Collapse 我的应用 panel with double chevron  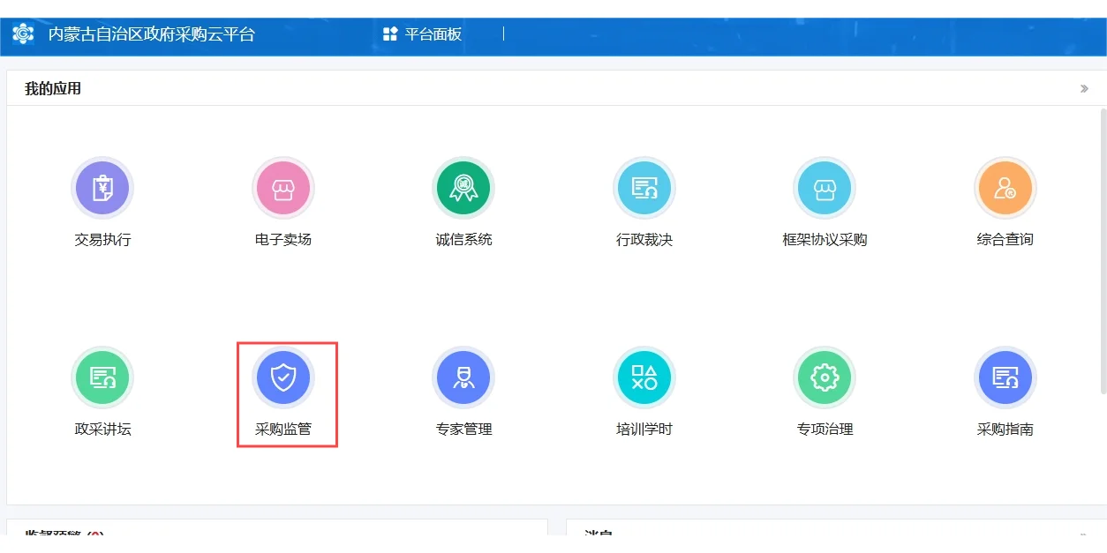tap(1084, 89)
